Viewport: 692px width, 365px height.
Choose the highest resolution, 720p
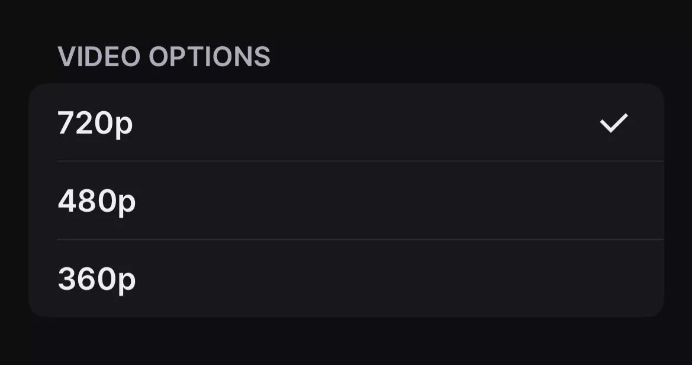click(x=346, y=123)
